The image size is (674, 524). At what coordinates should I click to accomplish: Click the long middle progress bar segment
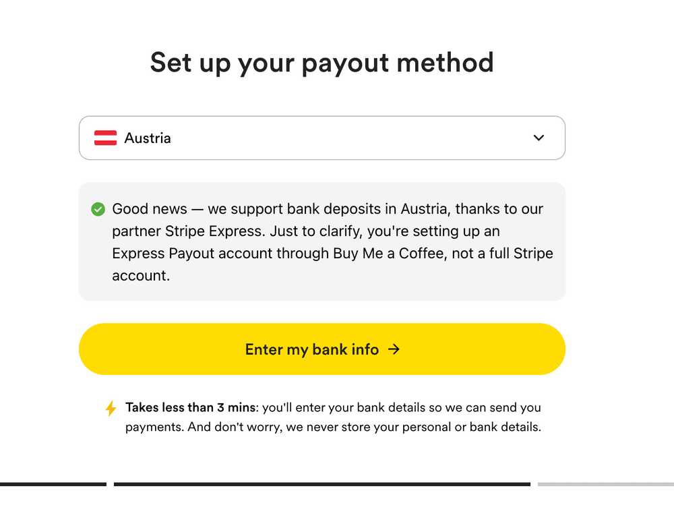(x=321, y=484)
